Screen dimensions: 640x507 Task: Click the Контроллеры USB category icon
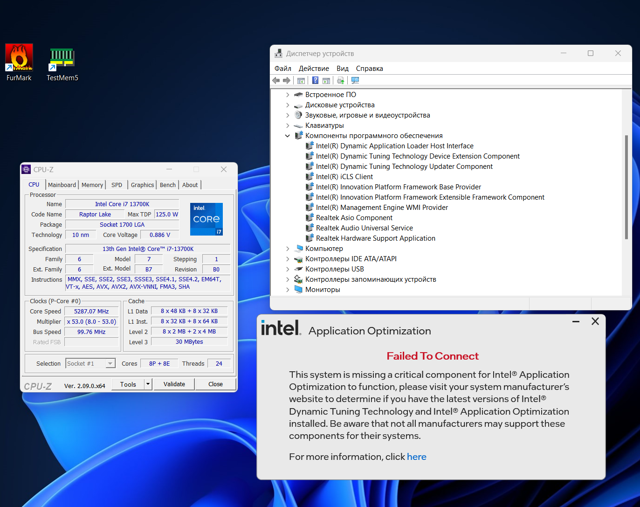pos(299,269)
